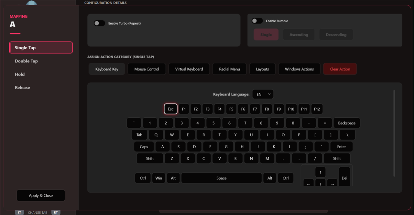Select Ascending rumble pattern
This screenshot has height=215, width=414.
pyautogui.click(x=299, y=34)
